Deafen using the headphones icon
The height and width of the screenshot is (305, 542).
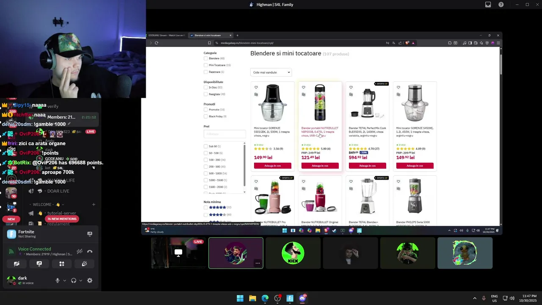click(74, 280)
